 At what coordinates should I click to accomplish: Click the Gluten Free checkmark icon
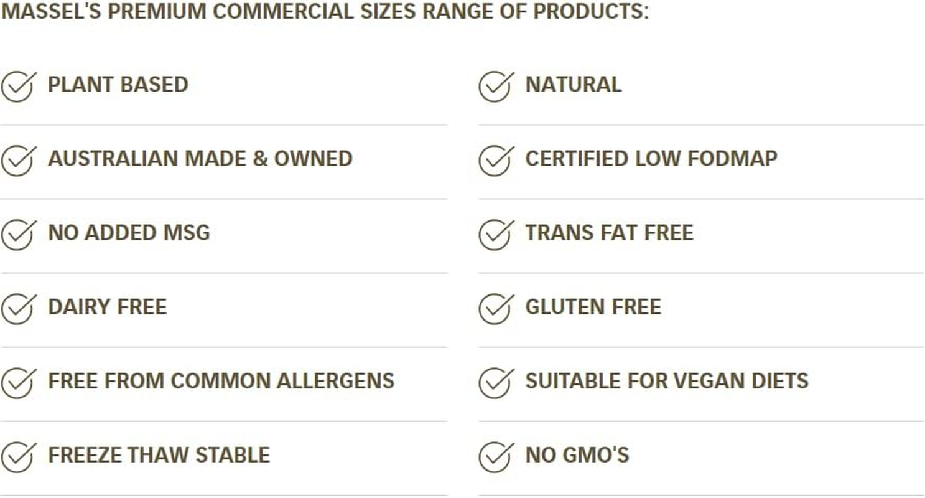coord(495,308)
